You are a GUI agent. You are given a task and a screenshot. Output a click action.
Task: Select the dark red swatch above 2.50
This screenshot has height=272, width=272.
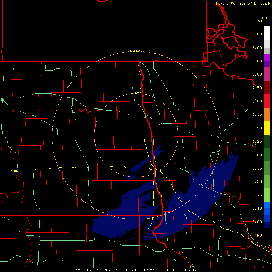[267, 88]
